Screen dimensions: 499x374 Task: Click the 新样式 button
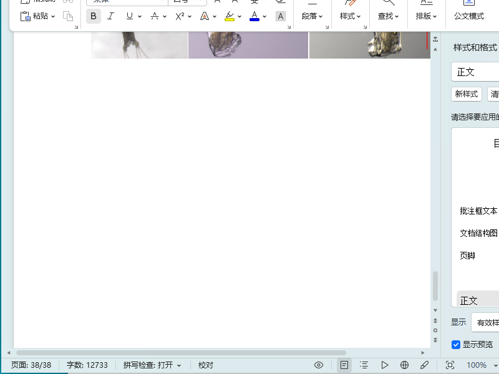click(x=467, y=94)
